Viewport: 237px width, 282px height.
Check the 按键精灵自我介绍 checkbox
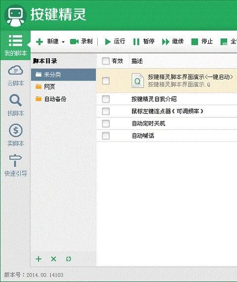click(x=106, y=99)
